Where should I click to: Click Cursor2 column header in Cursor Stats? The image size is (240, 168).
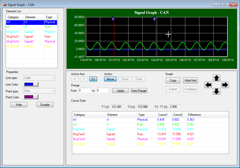pos(179,115)
